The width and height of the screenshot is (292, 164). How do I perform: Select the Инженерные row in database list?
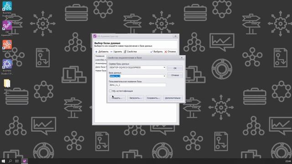(x=101, y=63)
